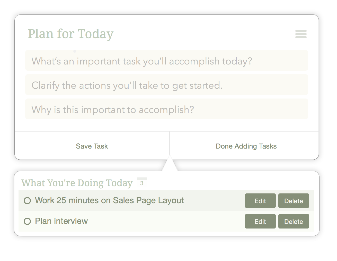Click the task count badge showing 3
Image resolution: width=337 pixels, height=261 pixels.
pos(142,183)
